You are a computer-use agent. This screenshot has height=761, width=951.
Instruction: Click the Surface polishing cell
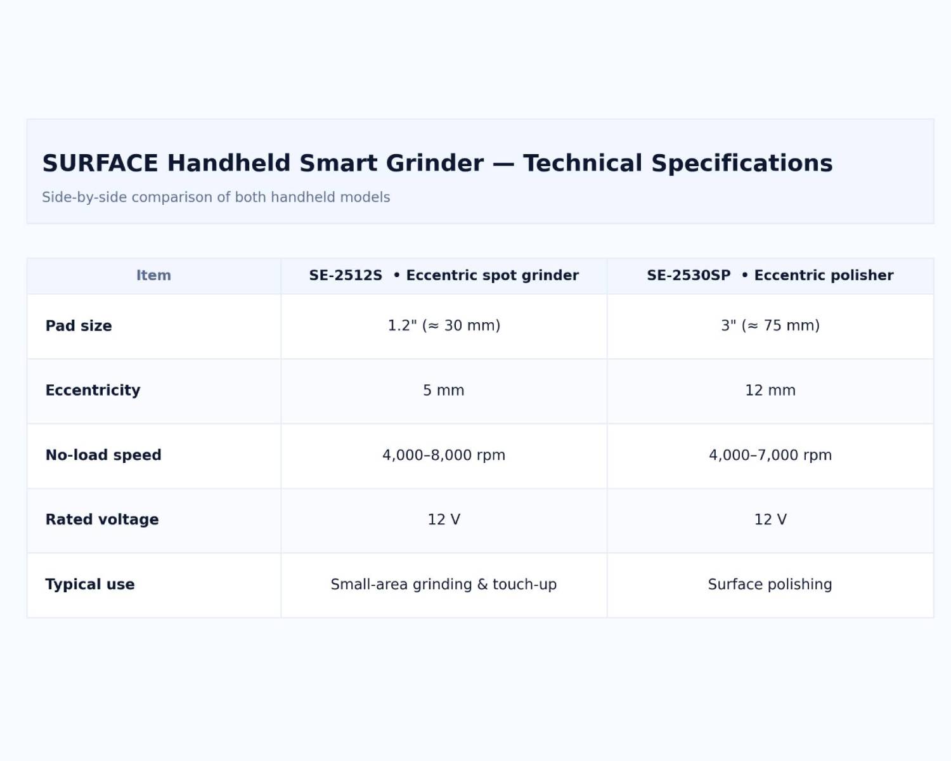770,585
